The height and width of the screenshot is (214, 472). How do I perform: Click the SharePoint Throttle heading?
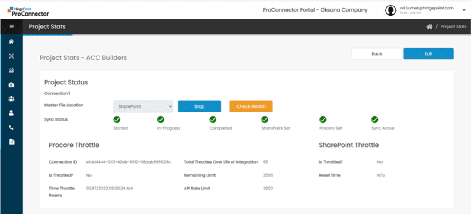pyautogui.click(x=349, y=145)
